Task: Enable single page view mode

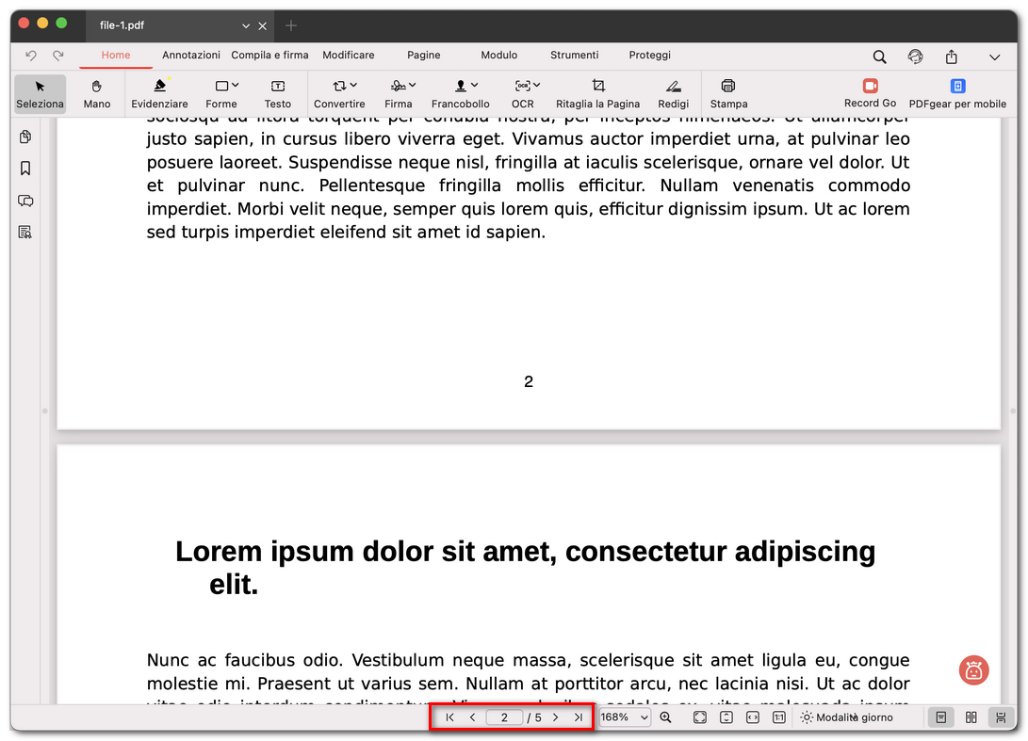Action: pyautogui.click(x=940, y=717)
